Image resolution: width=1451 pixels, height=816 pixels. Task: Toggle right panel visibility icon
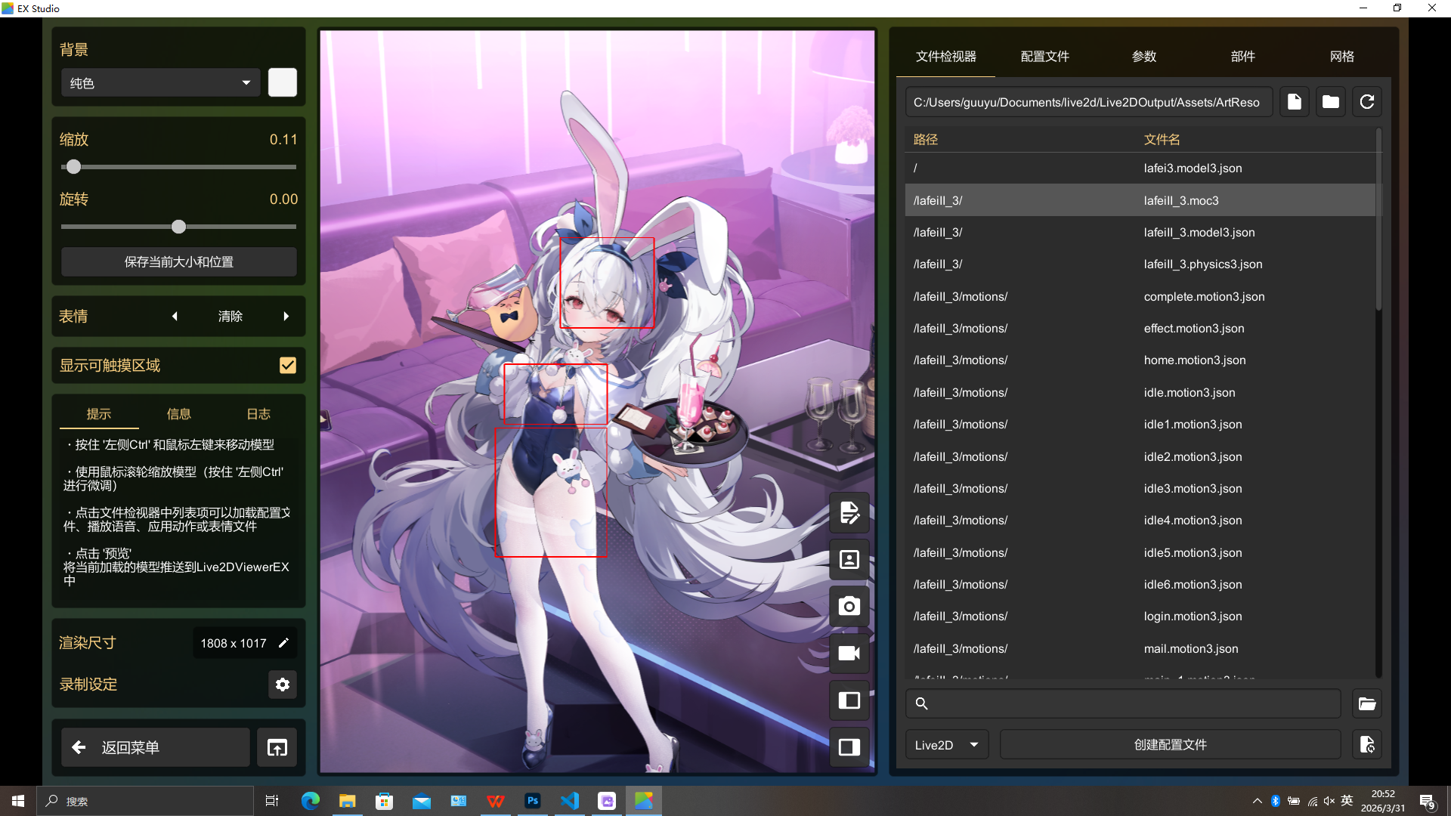point(849,747)
